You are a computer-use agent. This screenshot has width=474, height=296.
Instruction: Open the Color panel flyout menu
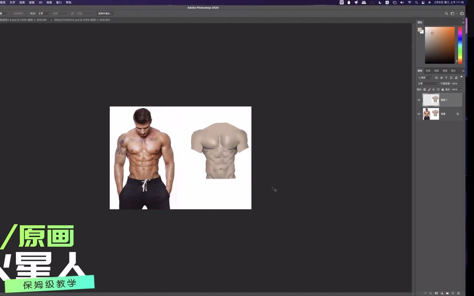[x=463, y=22]
